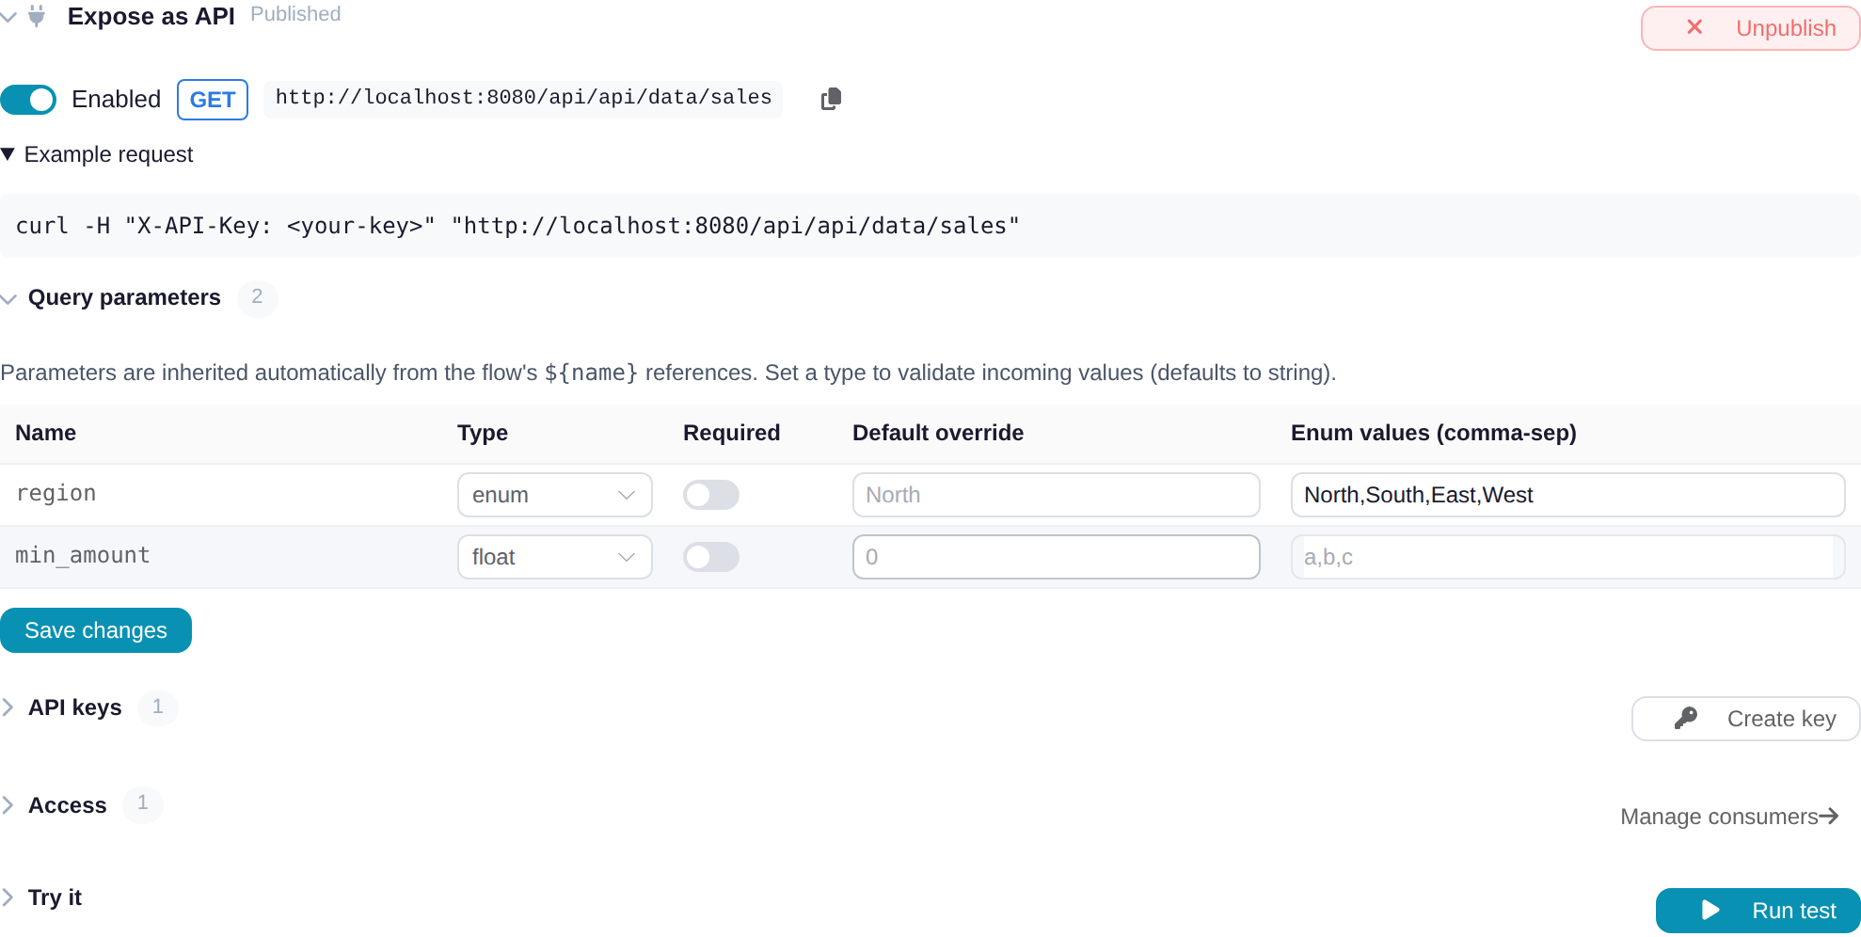Click the GET method badge
The image size is (1861, 937).
pos(213,100)
